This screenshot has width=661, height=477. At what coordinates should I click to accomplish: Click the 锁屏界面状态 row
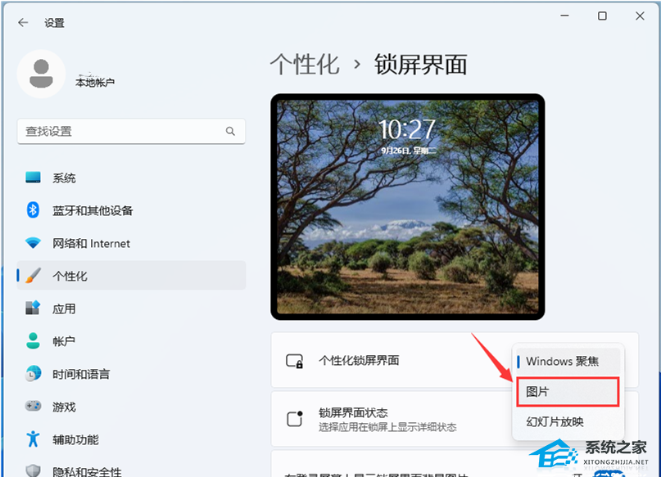click(455, 419)
